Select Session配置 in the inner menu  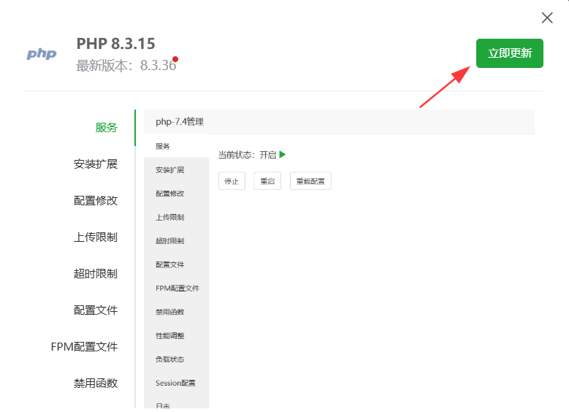point(177,383)
